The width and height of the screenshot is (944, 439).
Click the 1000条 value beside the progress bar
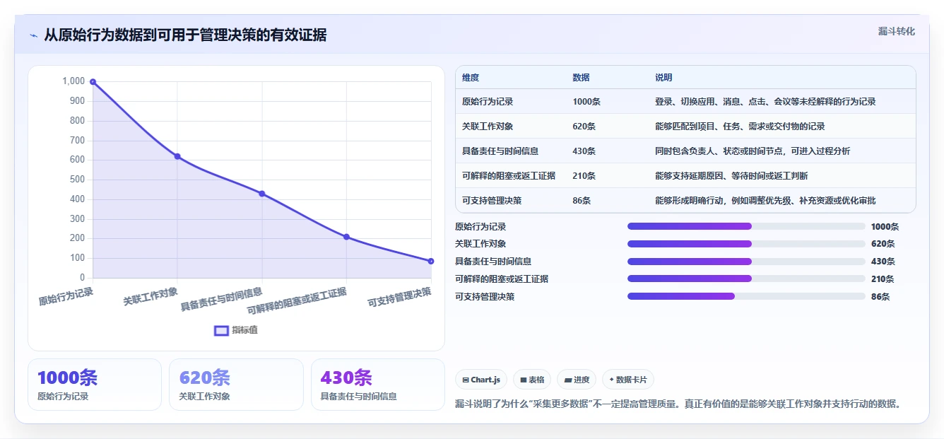[885, 227]
